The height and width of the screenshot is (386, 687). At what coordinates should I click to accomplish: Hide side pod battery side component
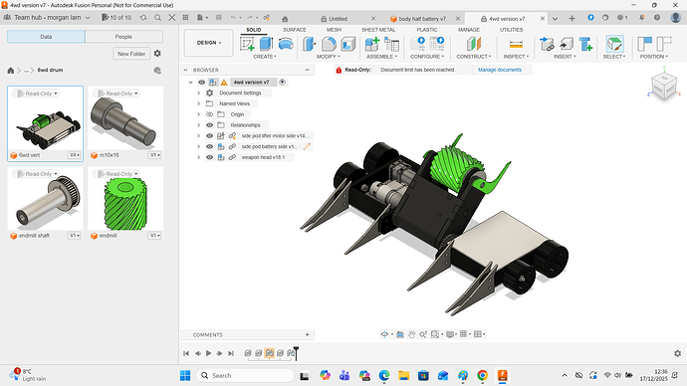pos(209,146)
